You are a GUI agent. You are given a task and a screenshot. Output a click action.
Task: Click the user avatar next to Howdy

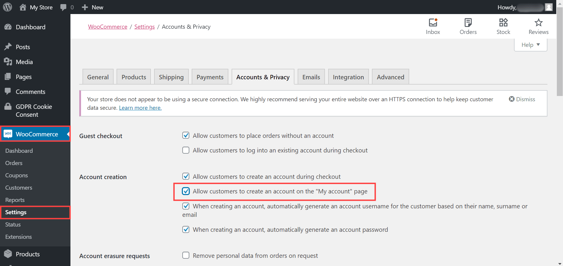point(549,7)
